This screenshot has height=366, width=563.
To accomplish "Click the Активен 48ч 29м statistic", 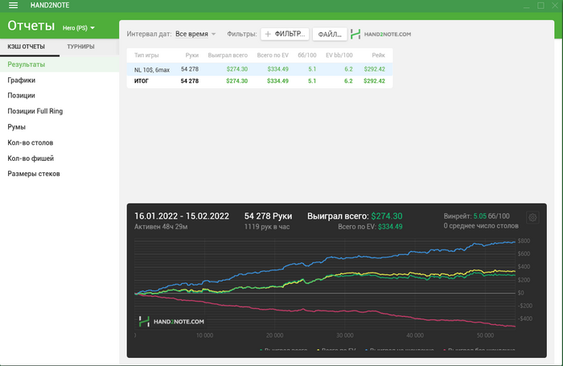I will (x=161, y=227).
